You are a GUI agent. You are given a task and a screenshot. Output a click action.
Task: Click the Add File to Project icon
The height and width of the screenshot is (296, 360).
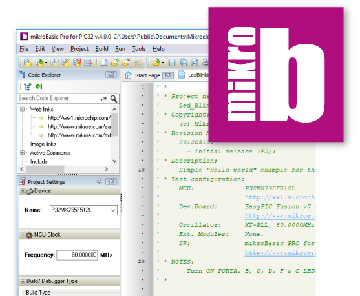115,63
